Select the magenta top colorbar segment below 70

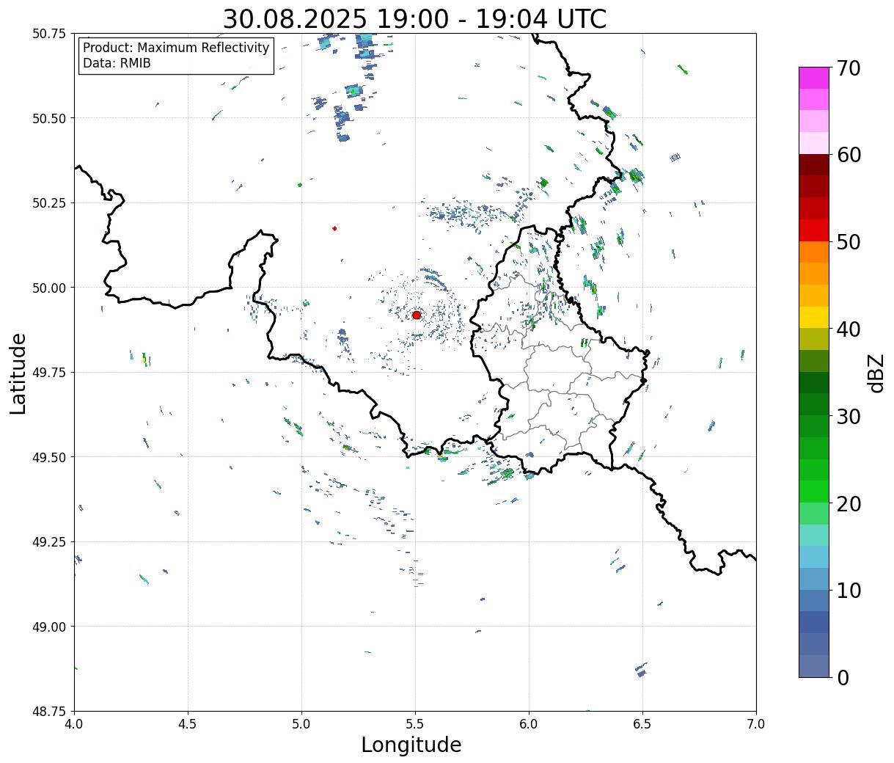coord(814,78)
